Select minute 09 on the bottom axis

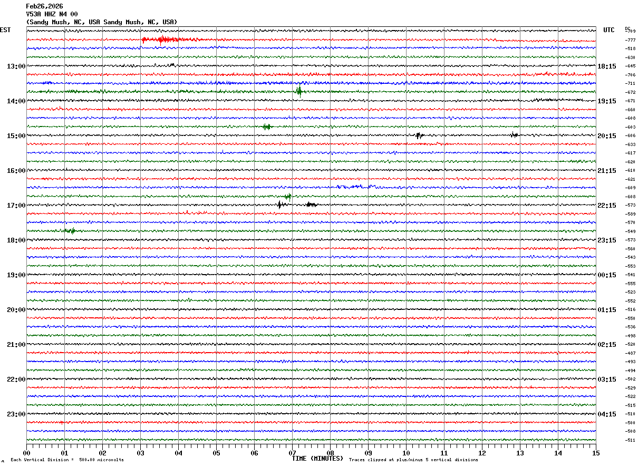(x=368, y=453)
